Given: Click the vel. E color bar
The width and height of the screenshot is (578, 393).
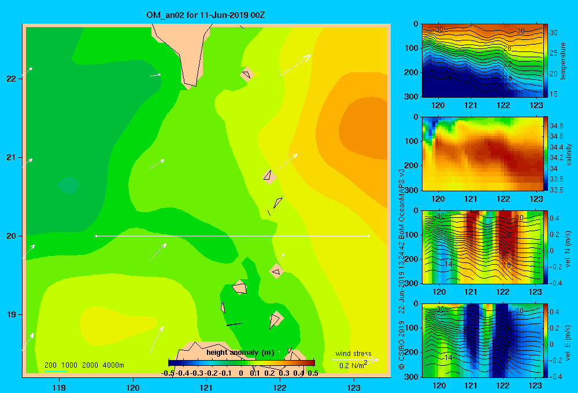Looking at the screenshot, I should (x=546, y=340).
